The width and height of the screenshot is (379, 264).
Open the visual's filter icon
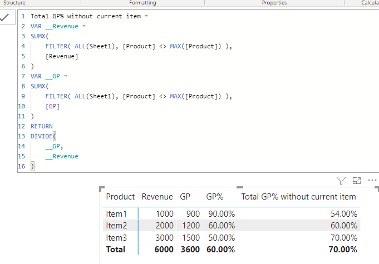point(341,181)
